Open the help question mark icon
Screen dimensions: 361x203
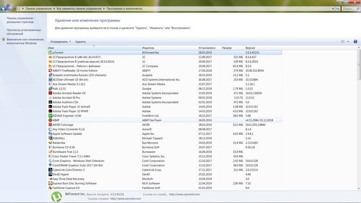355,42
